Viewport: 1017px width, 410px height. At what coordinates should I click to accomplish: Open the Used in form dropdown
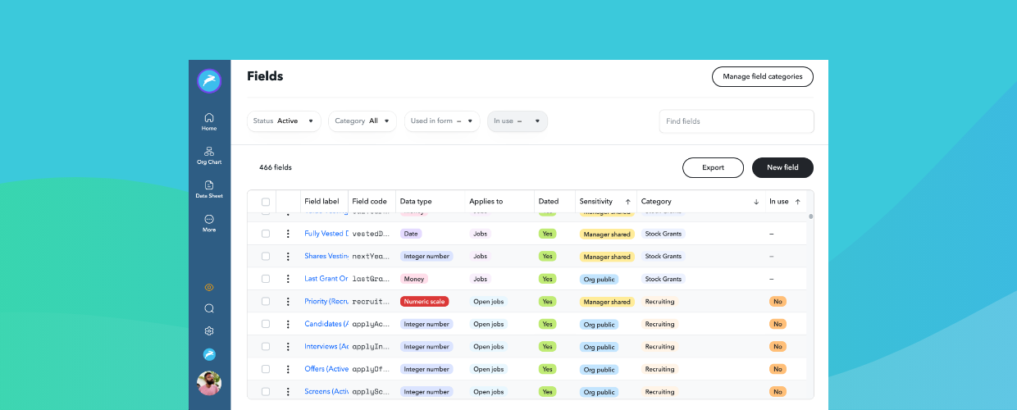tap(442, 121)
